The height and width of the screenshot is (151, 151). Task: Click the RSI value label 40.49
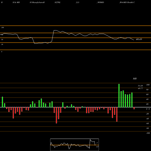[139, 39]
